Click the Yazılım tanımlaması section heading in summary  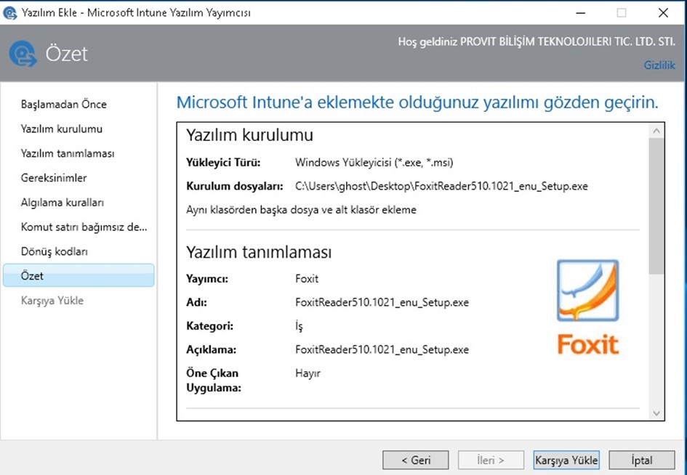click(x=259, y=252)
